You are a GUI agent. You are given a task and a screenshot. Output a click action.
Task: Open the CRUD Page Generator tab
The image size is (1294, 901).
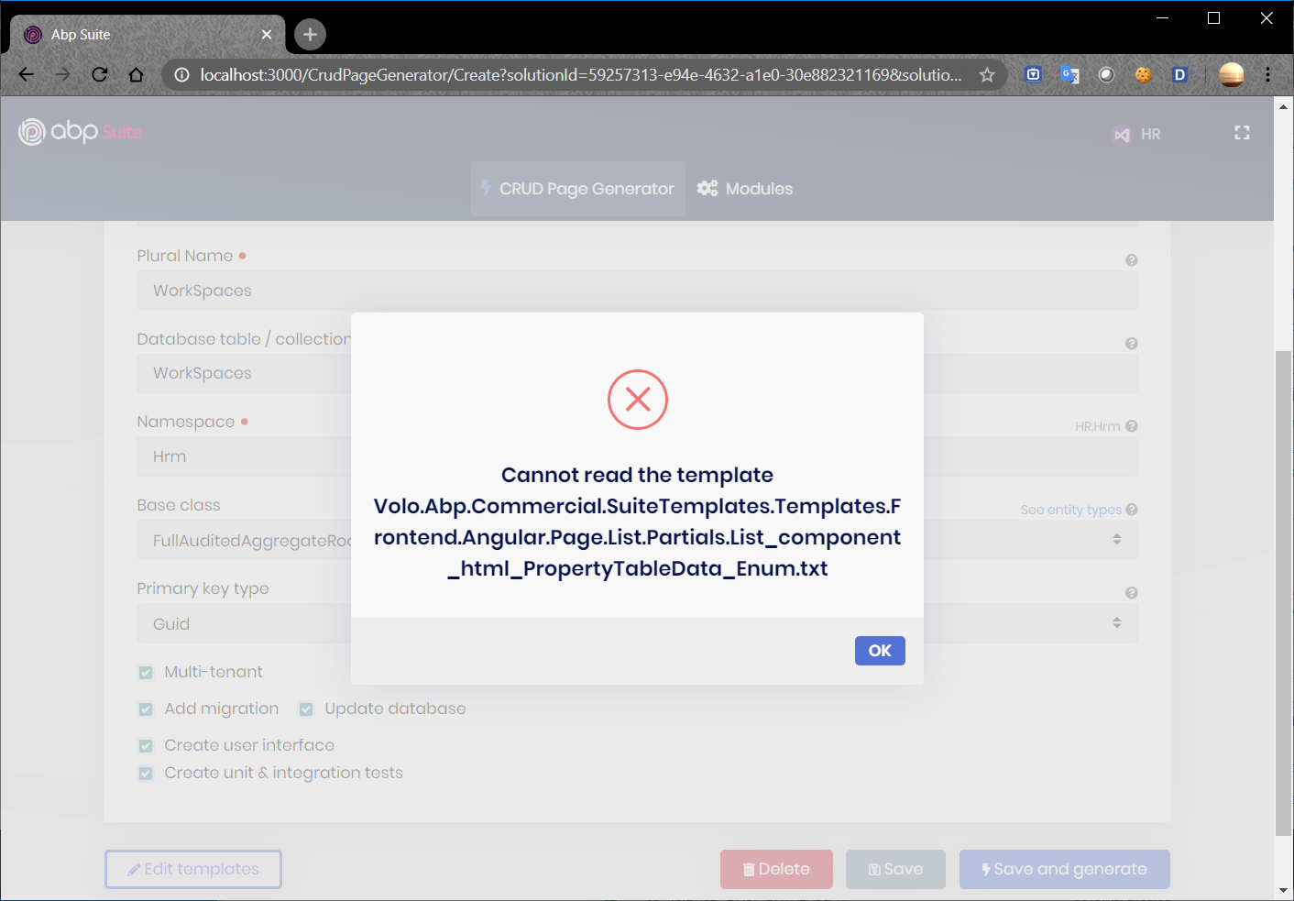point(577,189)
